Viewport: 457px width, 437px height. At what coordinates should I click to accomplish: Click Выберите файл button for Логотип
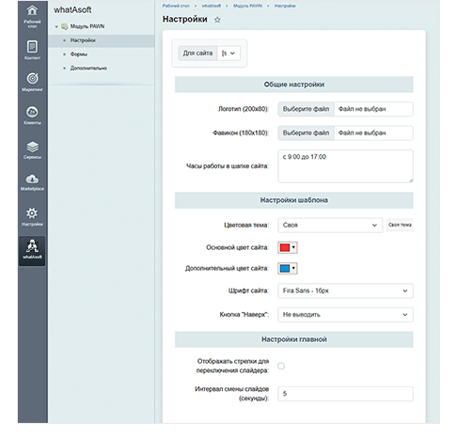306,109
